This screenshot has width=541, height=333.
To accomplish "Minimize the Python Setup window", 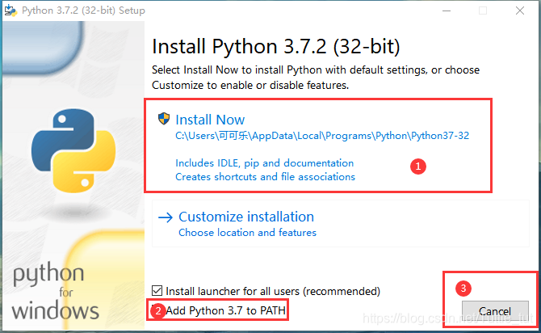I will (x=447, y=11).
